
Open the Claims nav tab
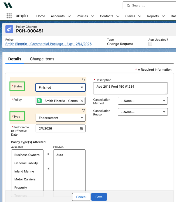click(x=130, y=16)
